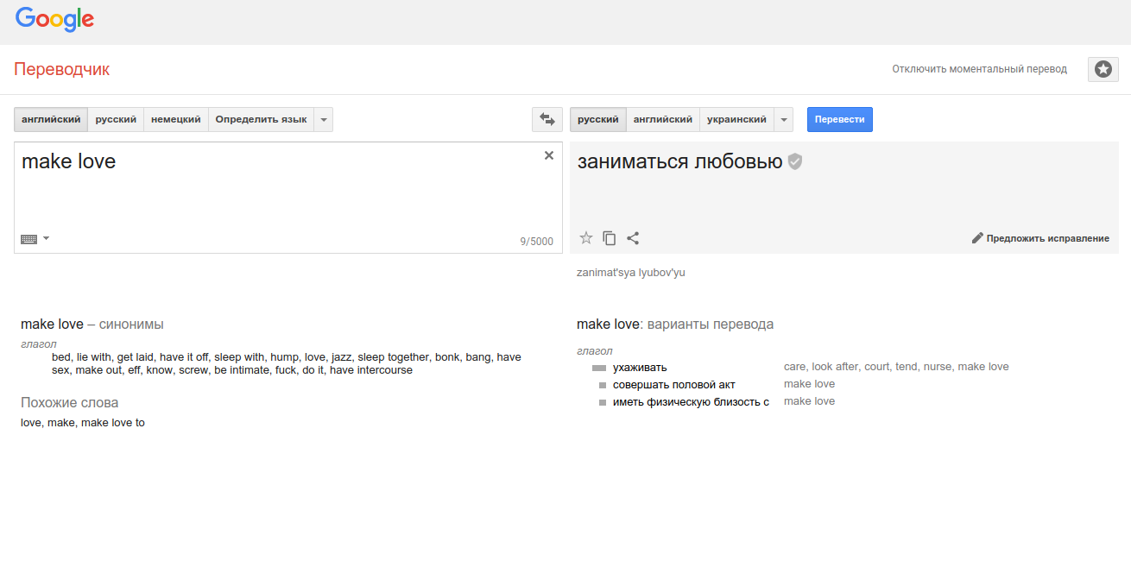Click the Переводчик title link

62,70
